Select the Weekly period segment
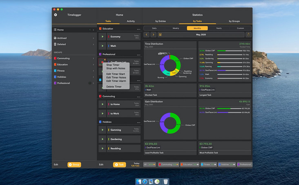The width and height of the screenshot is (299, 185). pos(176,28)
